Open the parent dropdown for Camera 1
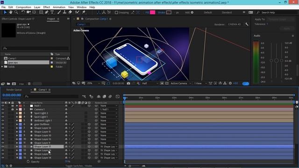299x168 pixels. pos(109,109)
